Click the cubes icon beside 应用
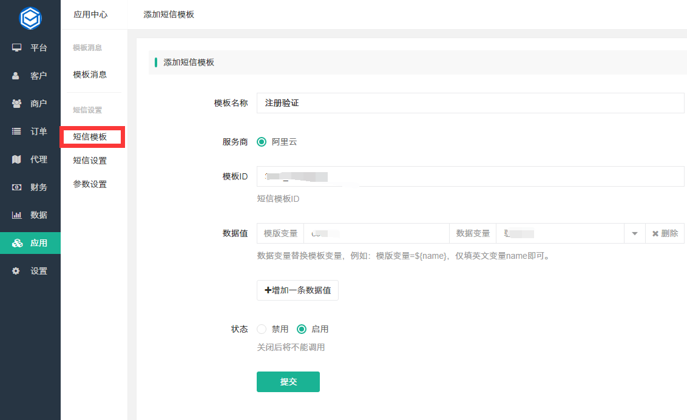Image resolution: width=687 pixels, height=420 pixels. coord(17,243)
